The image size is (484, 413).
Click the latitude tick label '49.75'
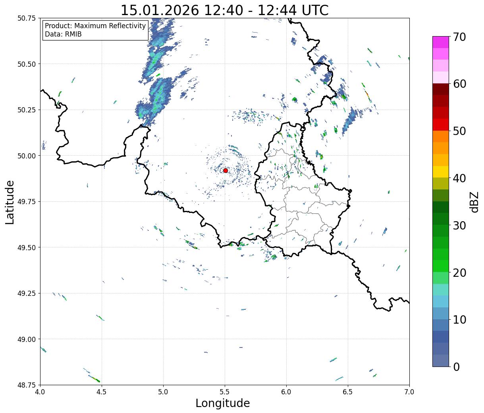tap(27, 202)
